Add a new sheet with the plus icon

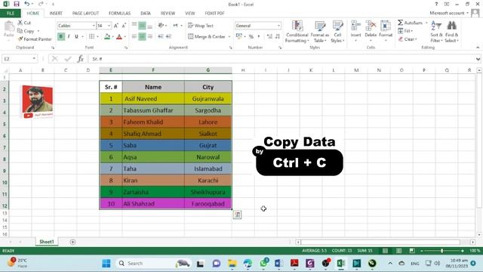pos(72,242)
